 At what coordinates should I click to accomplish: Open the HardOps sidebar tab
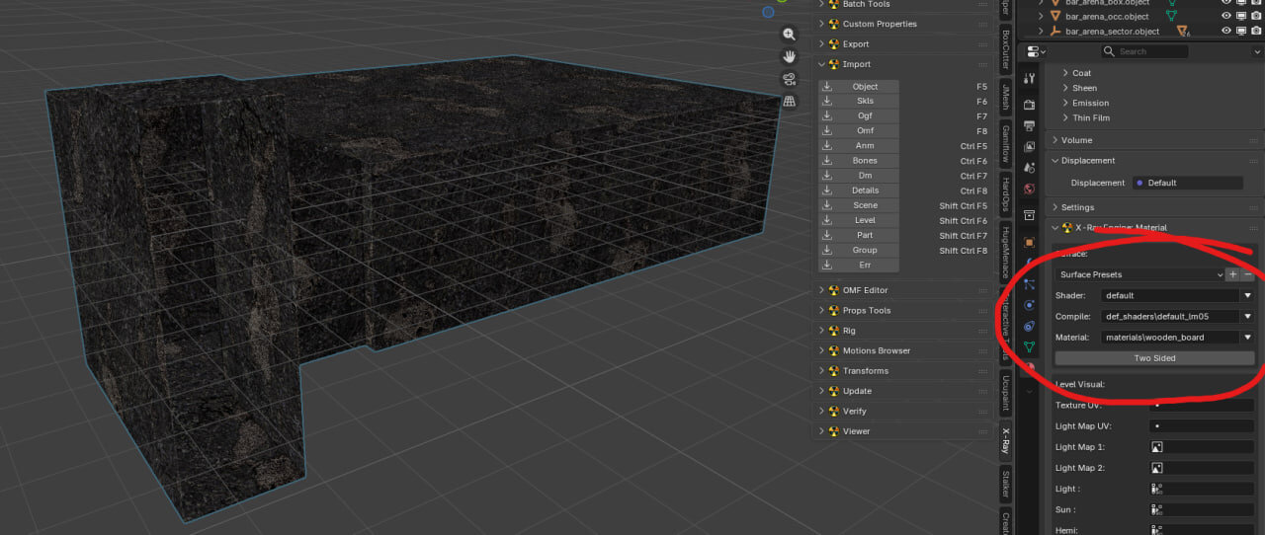[1006, 194]
